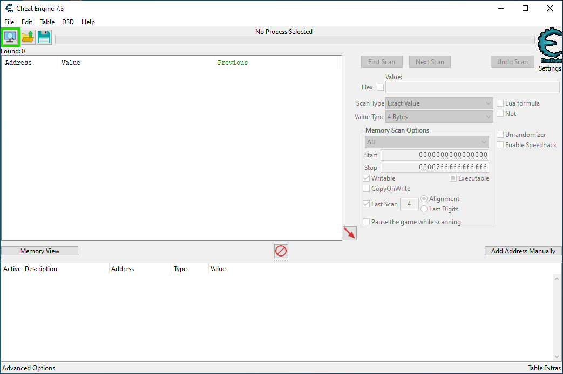Image resolution: width=563 pixels, height=374 pixels.
Task: Open Table Extras
Action: [x=544, y=368]
